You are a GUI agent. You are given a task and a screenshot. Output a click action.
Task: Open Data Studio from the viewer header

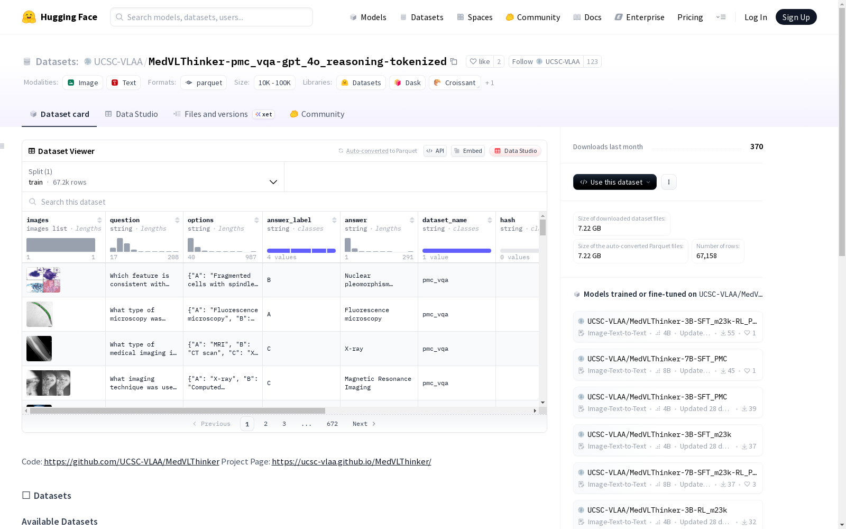[516, 151]
